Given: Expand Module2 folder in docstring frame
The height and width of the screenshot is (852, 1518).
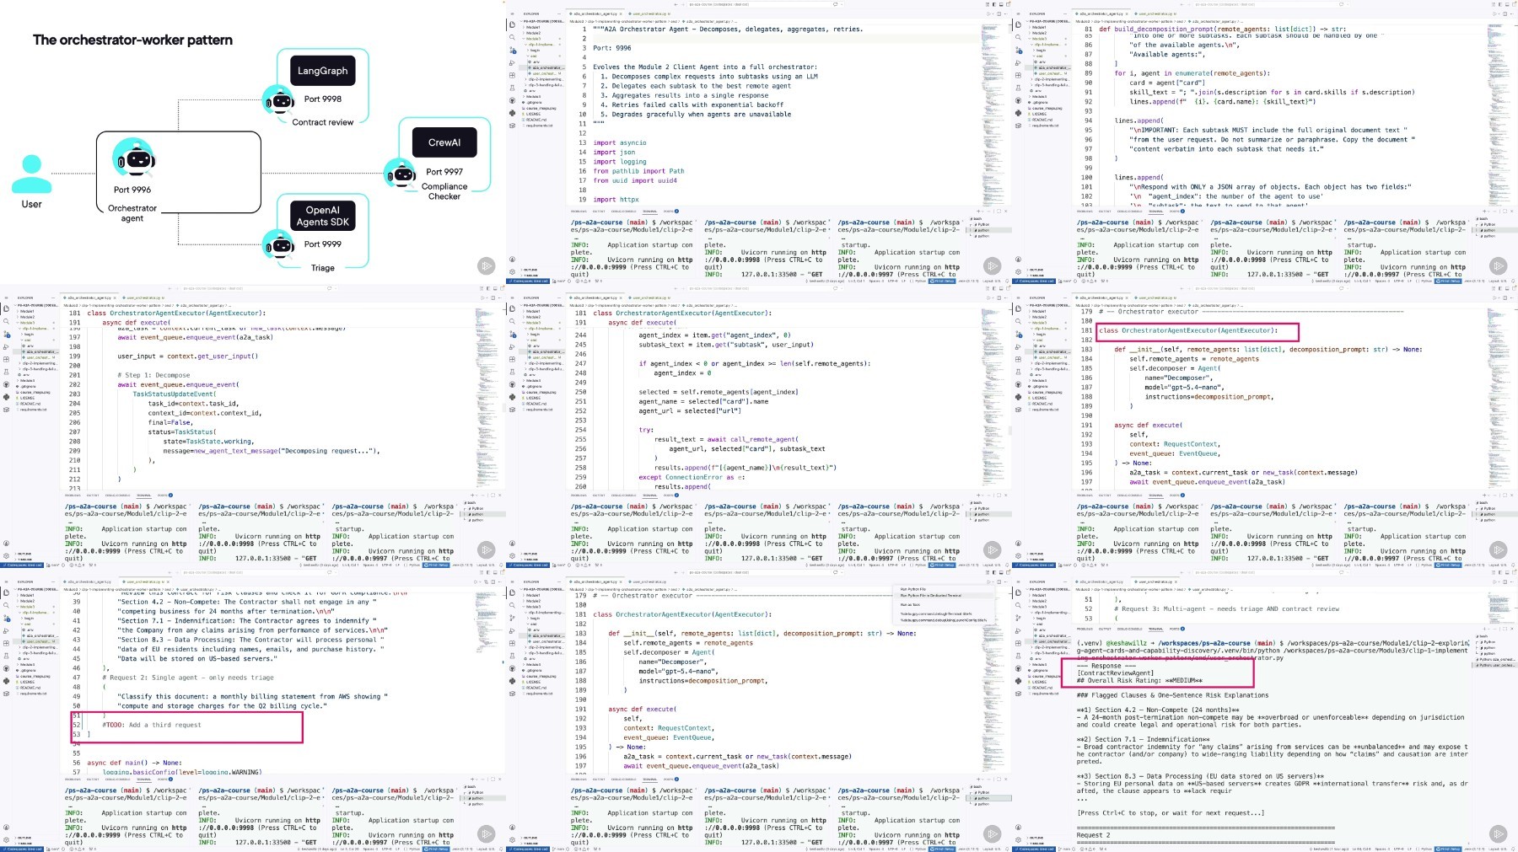Looking at the screenshot, I should pyautogui.click(x=531, y=33).
